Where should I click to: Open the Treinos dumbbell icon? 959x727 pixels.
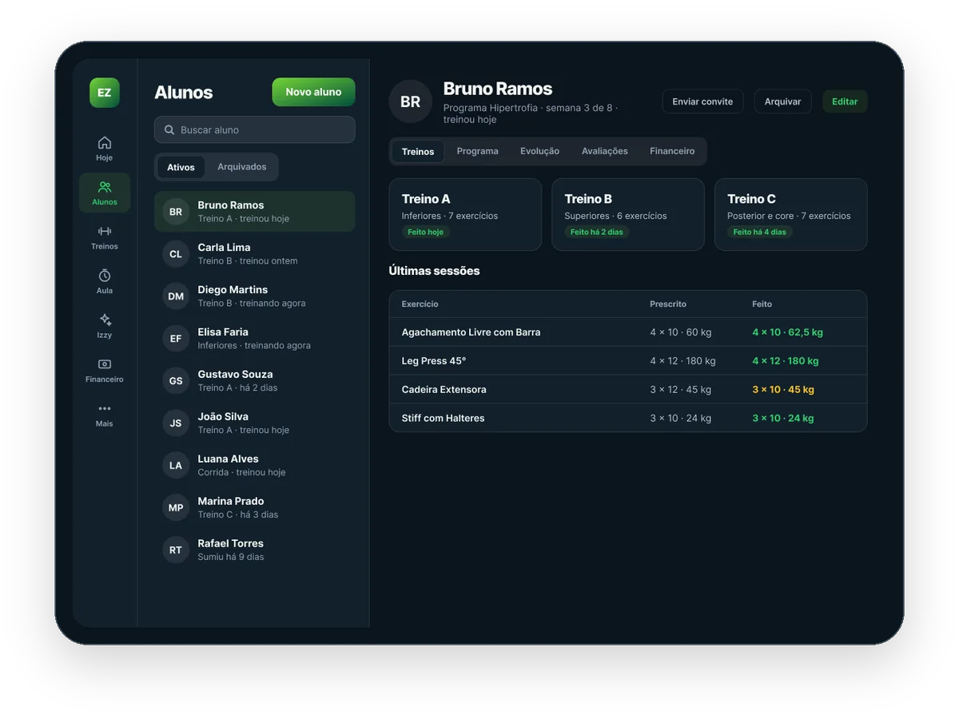(105, 232)
